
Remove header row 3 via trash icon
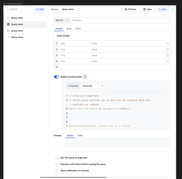pyautogui.click(x=168, y=55)
